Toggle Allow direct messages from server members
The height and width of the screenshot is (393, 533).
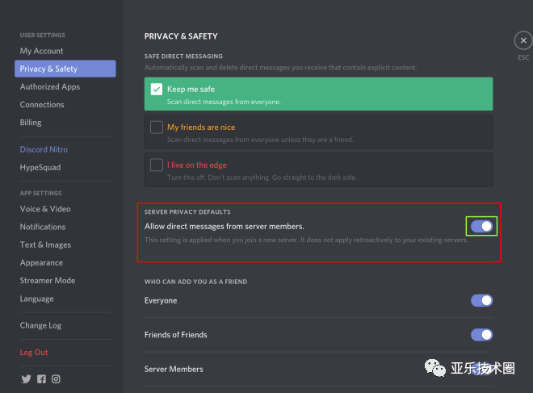coord(481,227)
